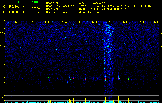Click the 0236 time marker
The image size is (162, 103).
tap(95, 22)
